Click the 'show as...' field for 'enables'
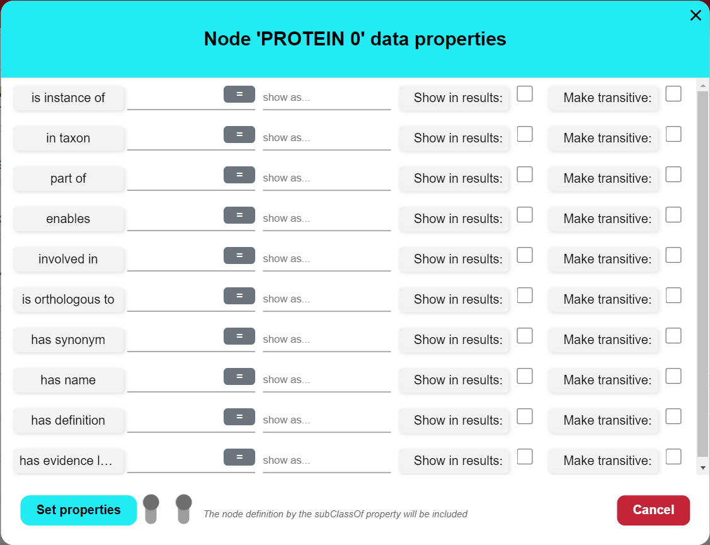The image size is (710, 545). [x=326, y=219]
